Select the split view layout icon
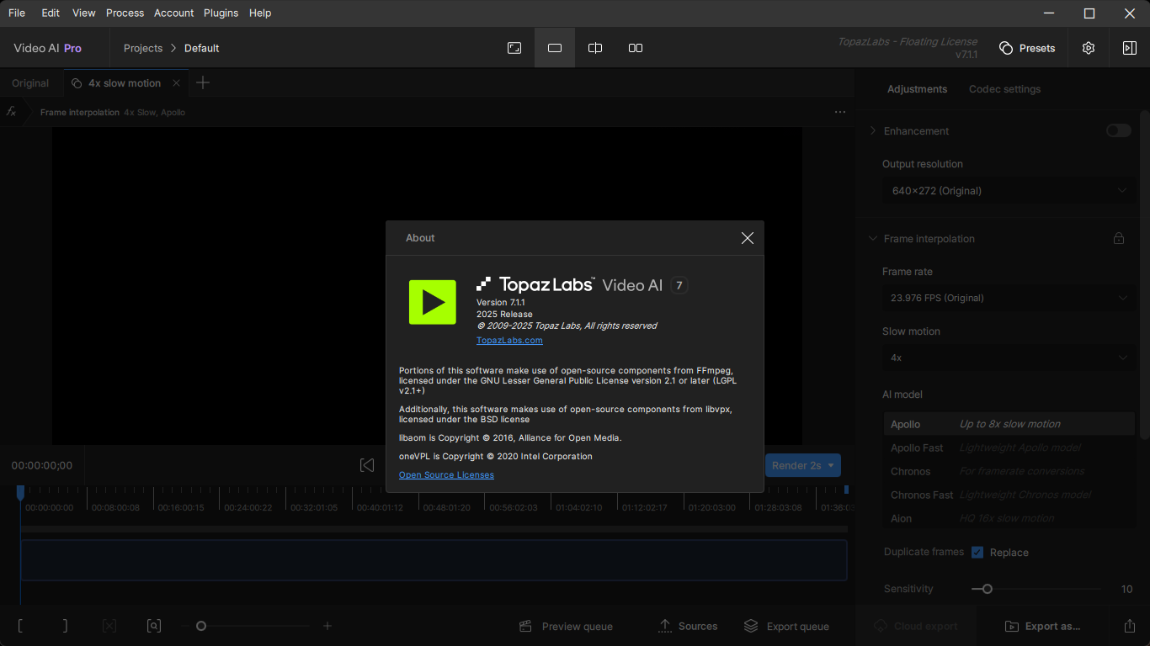The image size is (1150, 646). [595, 48]
